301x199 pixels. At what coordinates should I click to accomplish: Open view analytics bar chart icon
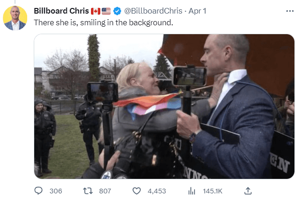pos(192,191)
